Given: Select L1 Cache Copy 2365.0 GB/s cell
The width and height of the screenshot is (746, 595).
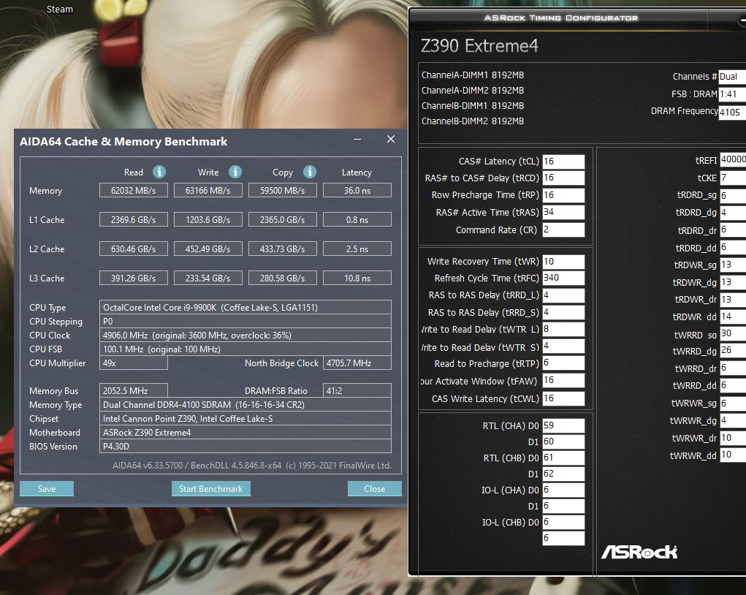Looking at the screenshot, I should (283, 220).
